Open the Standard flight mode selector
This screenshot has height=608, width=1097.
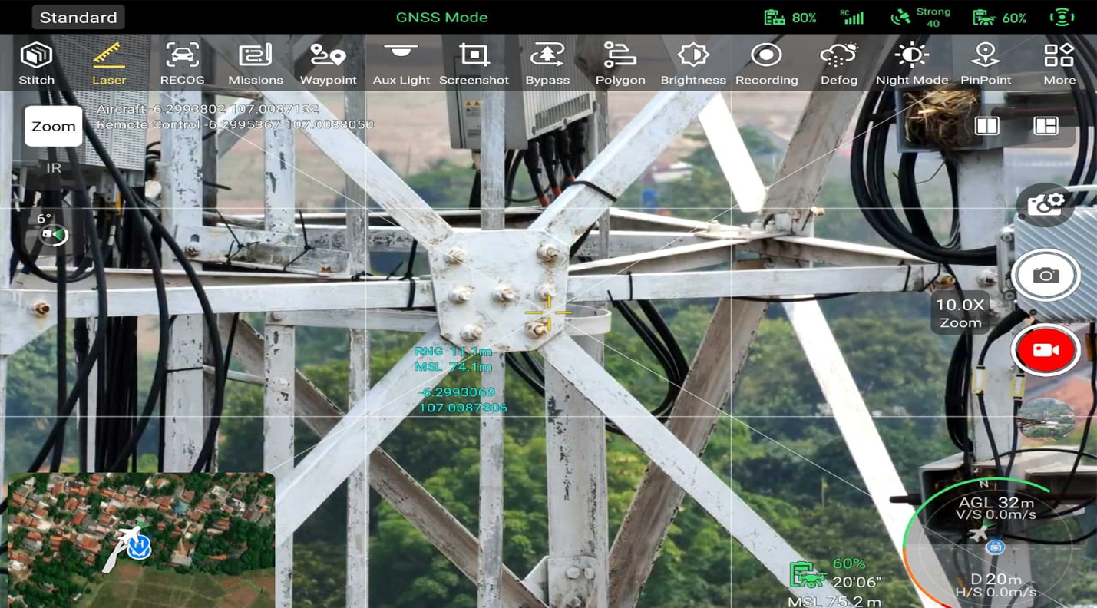pyautogui.click(x=78, y=17)
